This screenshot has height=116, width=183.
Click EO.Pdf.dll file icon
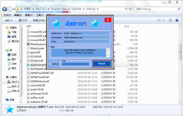pyautogui.click(x=28, y=56)
